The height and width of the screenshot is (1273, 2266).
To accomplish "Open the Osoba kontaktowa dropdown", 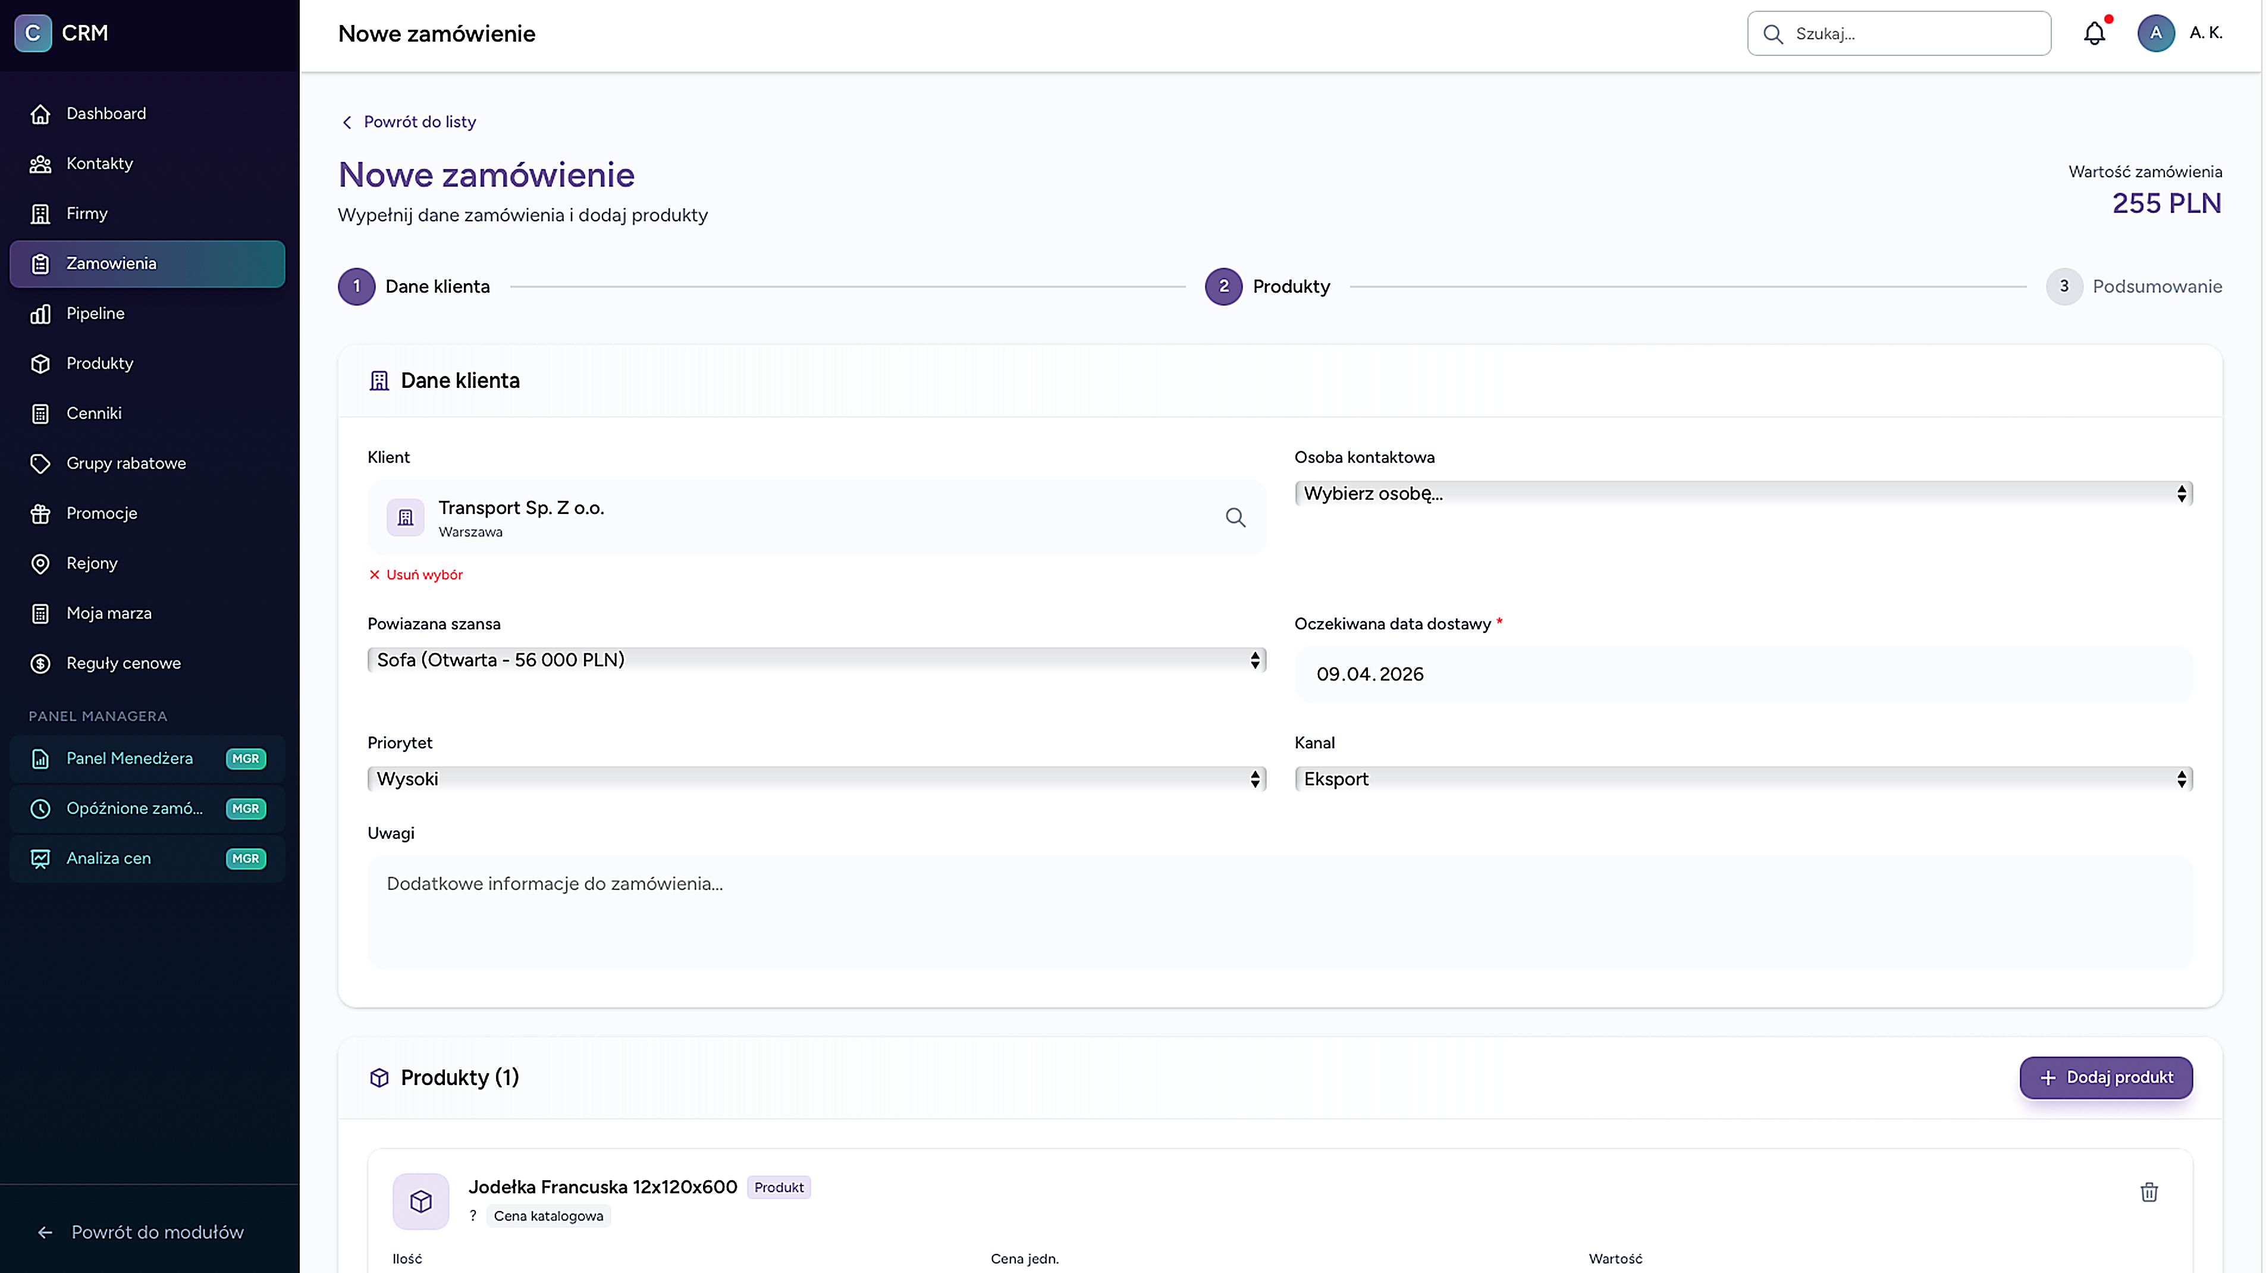I will click(x=1743, y=494).
